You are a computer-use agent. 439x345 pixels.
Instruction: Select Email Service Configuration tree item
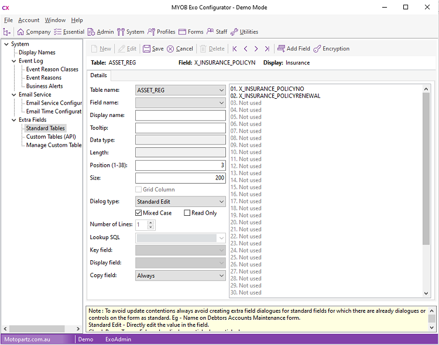point(54,103)
